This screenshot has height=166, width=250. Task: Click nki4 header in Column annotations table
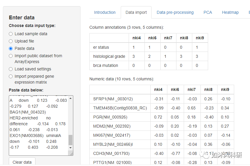click(137, 38)
